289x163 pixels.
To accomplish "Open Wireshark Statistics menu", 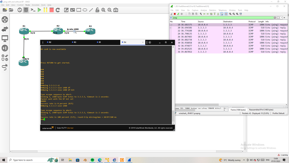I will pyautogui.click(x=213, y=10).
